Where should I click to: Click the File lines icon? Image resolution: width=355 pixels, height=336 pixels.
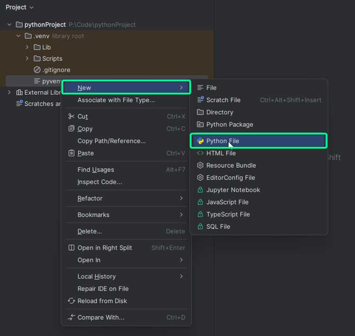pyautogui.click(x=200, y=88)
